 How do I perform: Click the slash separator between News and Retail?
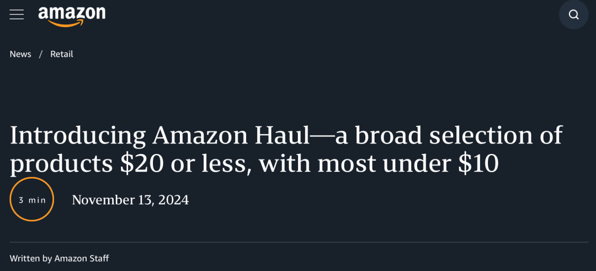[41, 54]
